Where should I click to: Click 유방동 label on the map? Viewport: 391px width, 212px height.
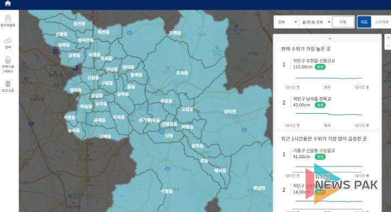[166, 101]
